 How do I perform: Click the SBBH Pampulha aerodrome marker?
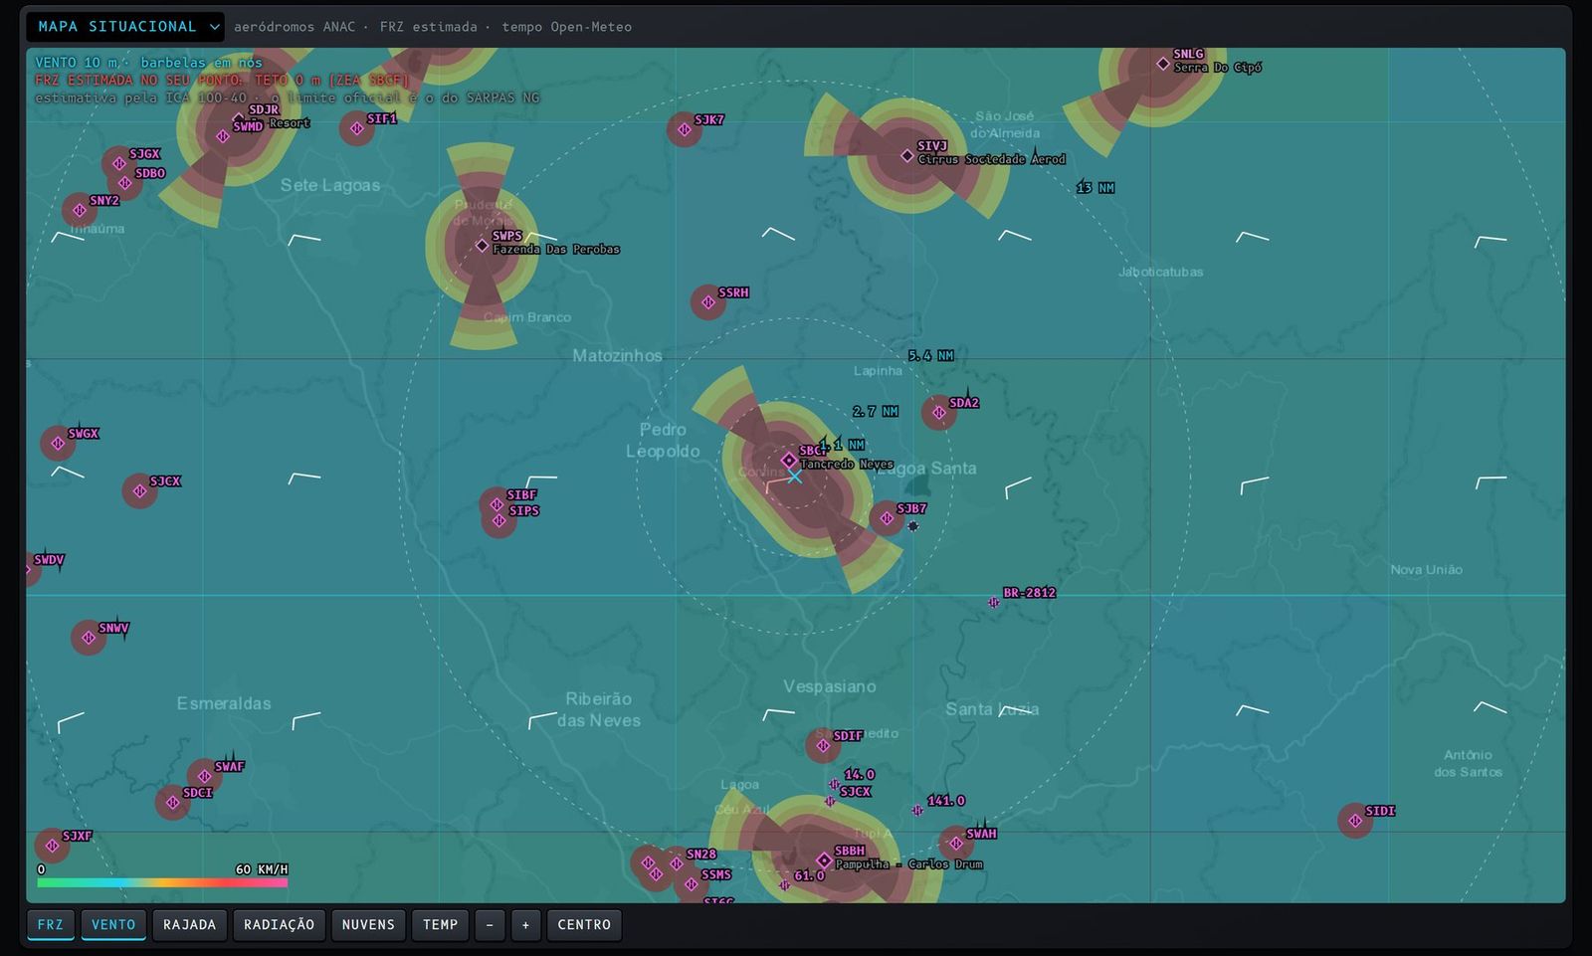click(x=824, y=860)
